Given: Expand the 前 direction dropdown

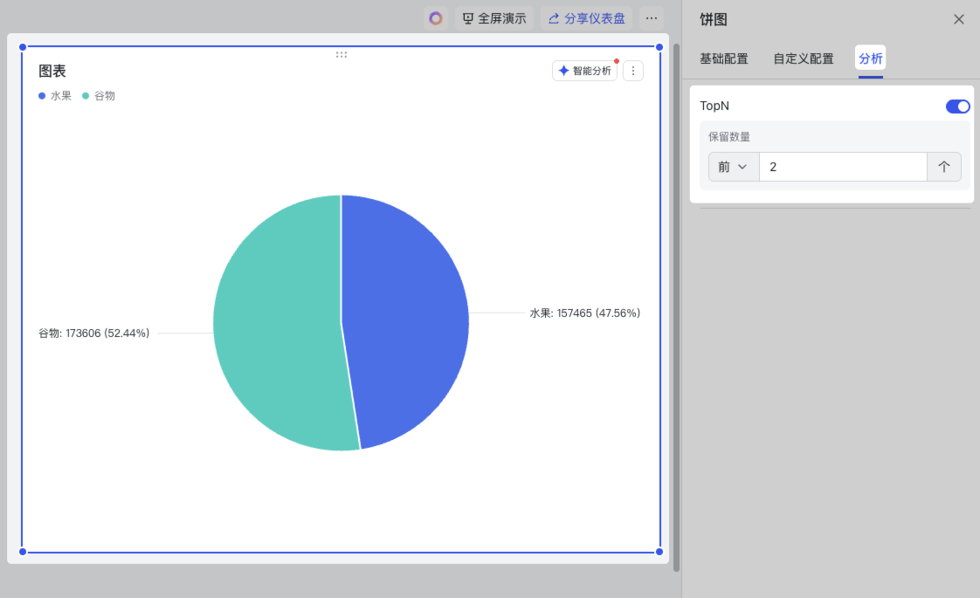Looking at the screenshot, I should click(733, 167).
